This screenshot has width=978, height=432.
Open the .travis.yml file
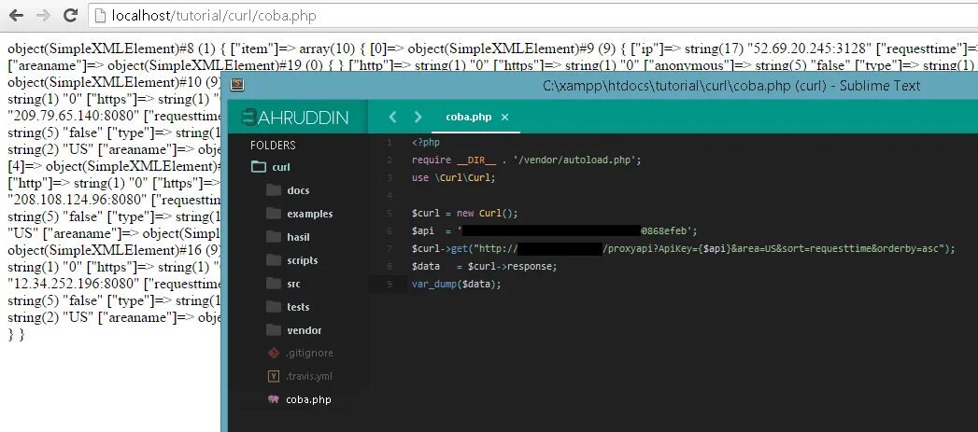coord(309,377)
